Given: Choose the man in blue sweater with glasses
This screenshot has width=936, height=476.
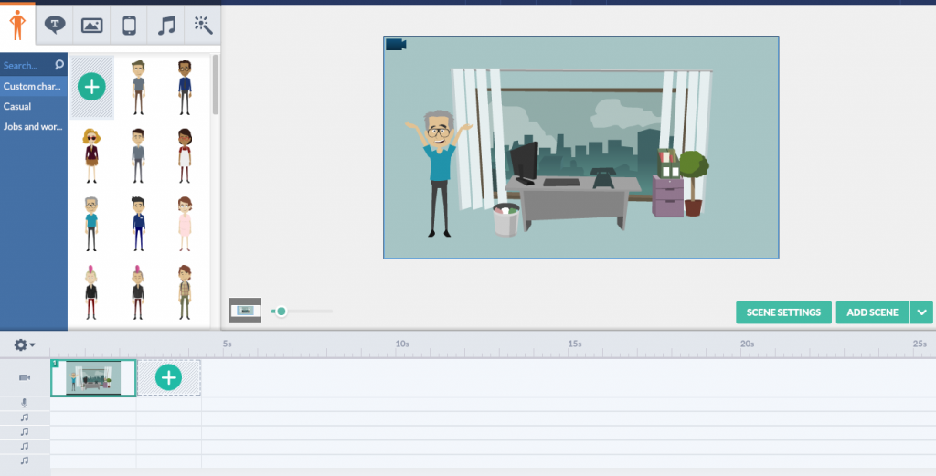Looking at the screenshot, I should point(185,88).
